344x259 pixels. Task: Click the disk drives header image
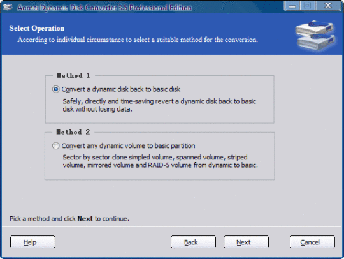pos(315,36)
